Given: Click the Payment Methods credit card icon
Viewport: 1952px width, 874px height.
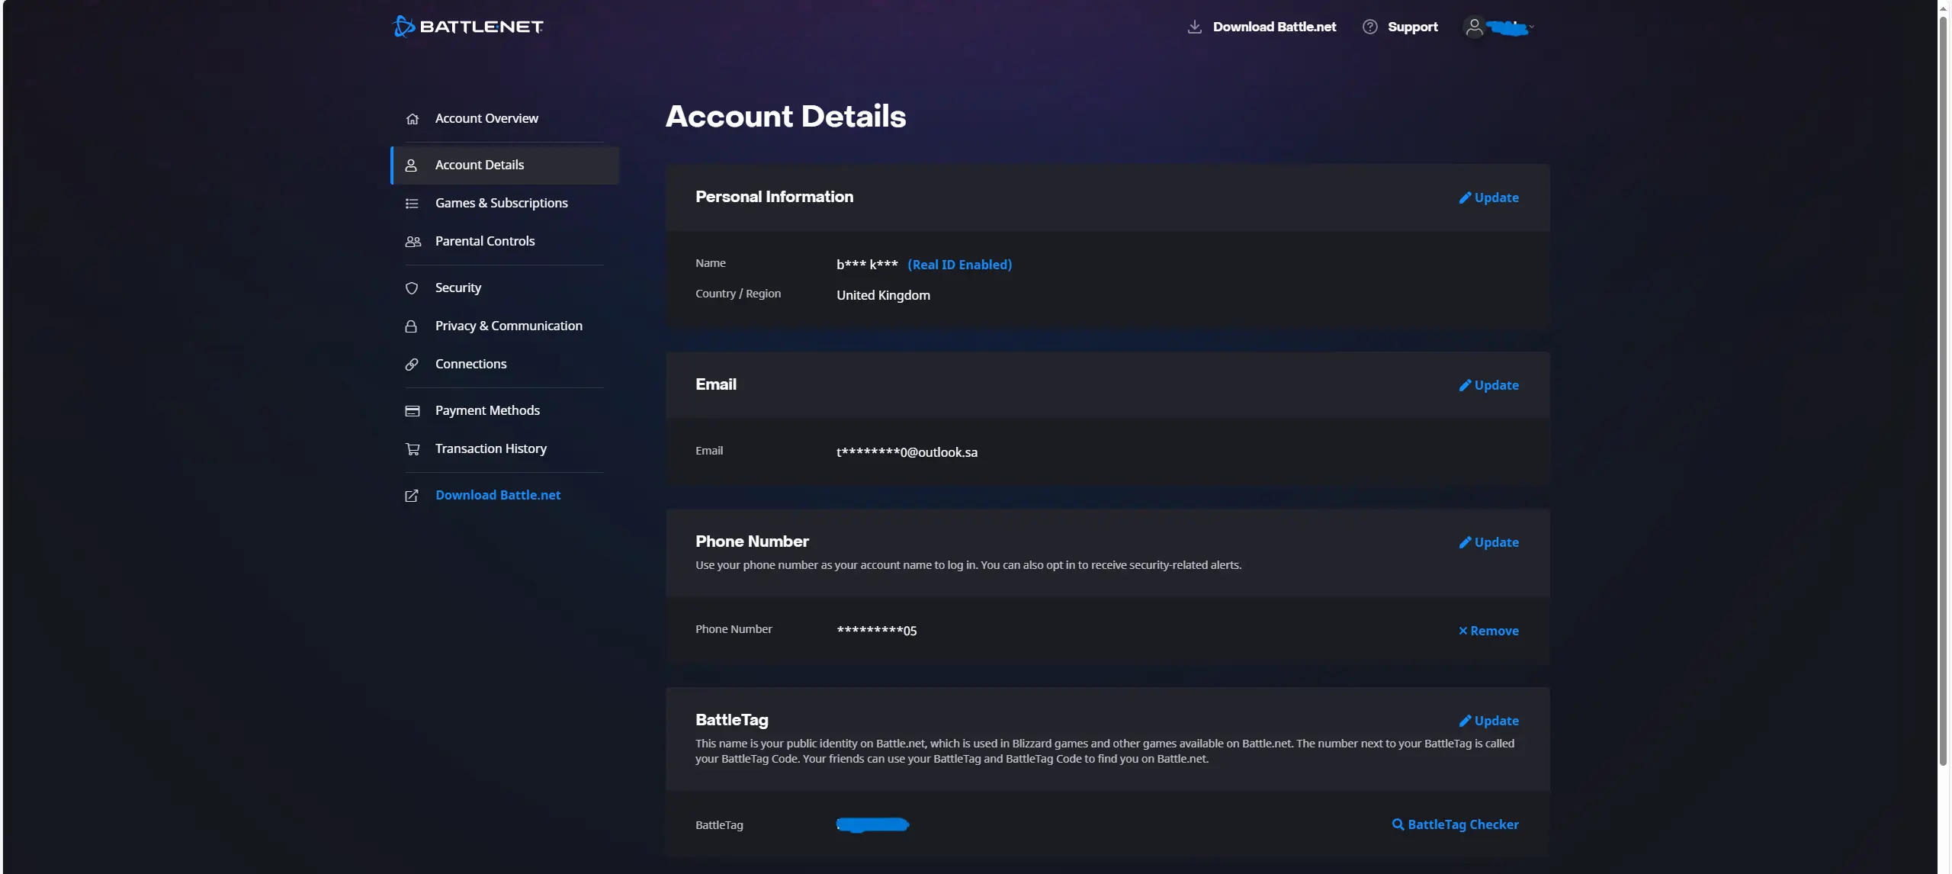Looking at the screenshot, I should pyautogui.click(x=412, y=411).
